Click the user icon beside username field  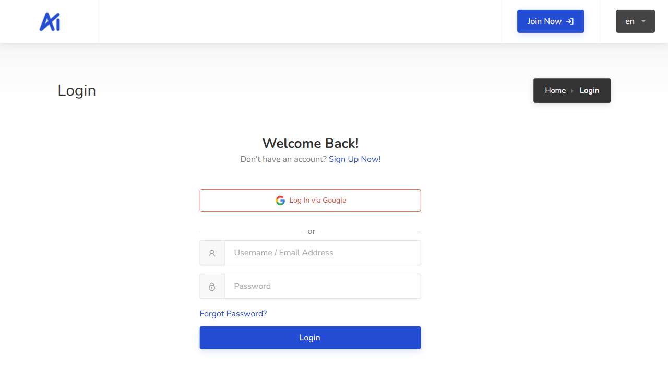click(x=212, y=253)
